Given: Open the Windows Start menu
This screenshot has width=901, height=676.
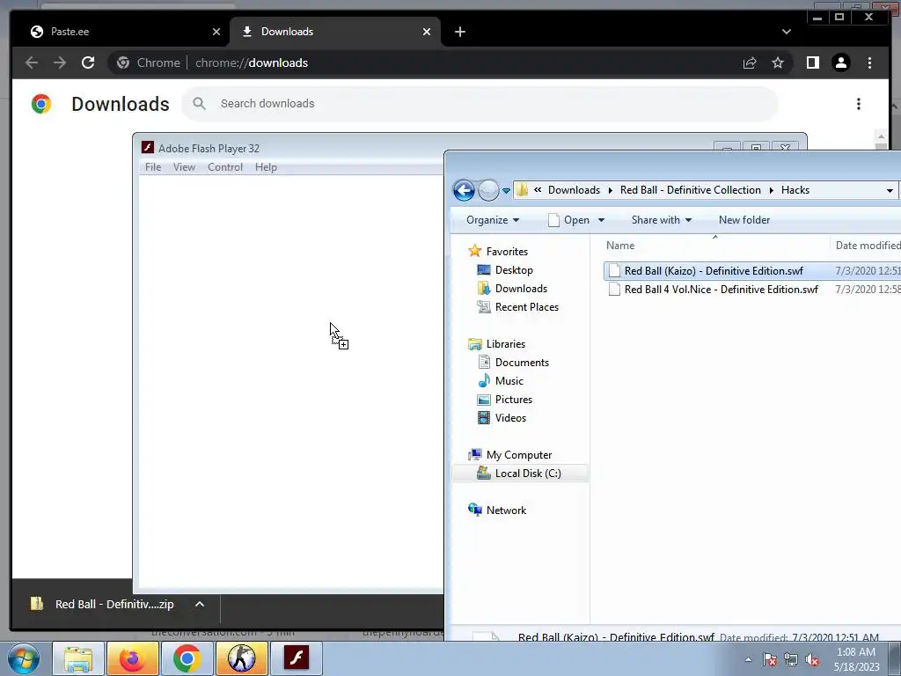Looking at the screenshot, I should 23,658.
